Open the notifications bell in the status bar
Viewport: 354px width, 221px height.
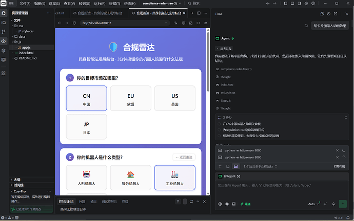click(x=348, y=217)
